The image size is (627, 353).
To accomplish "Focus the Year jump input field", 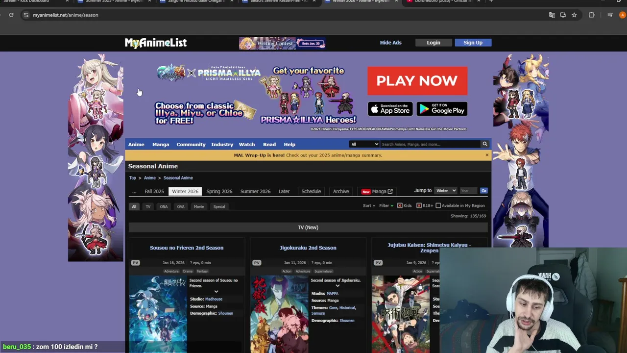I will pos(468,191).
